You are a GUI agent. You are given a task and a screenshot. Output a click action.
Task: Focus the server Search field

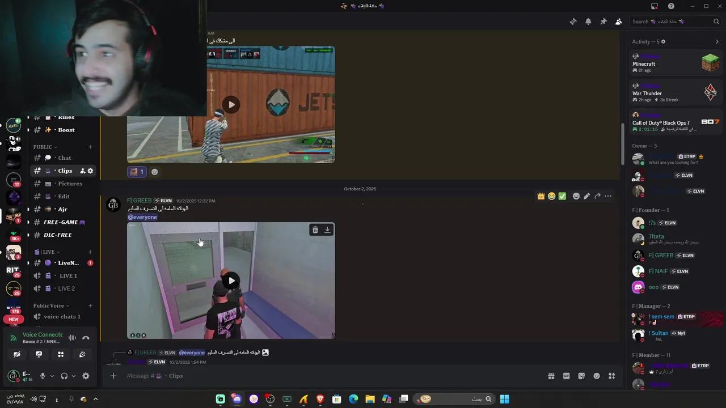coord(676,22)
